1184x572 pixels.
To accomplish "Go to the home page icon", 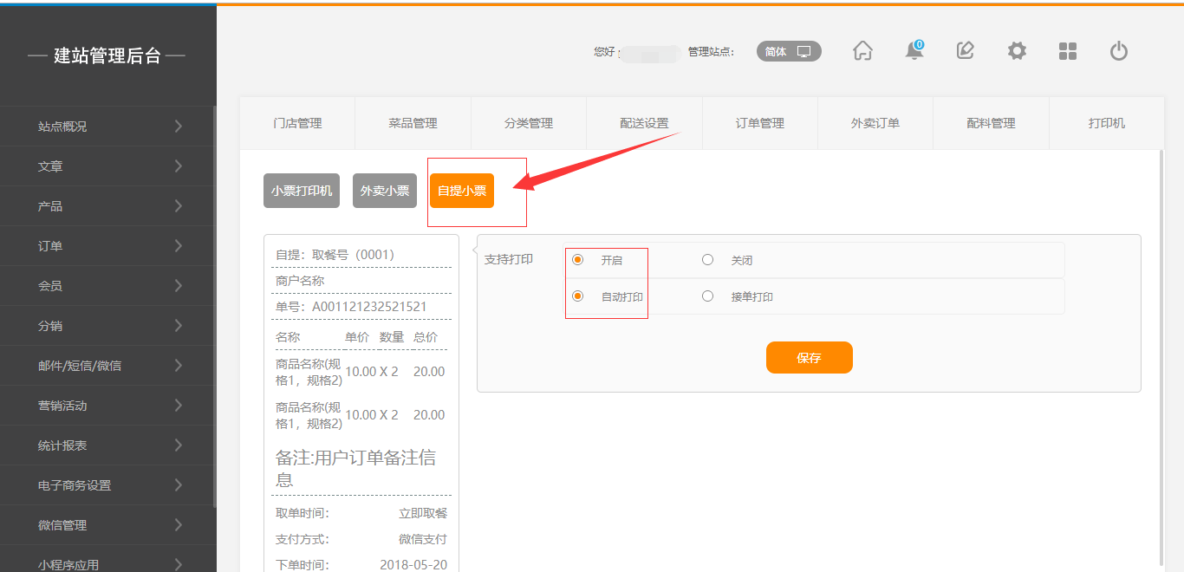I will pyautogui.click(x=862, y=51).
